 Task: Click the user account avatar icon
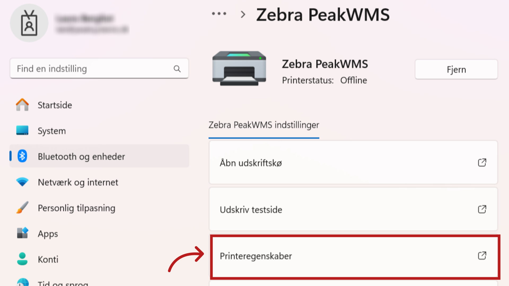point(29,23)
